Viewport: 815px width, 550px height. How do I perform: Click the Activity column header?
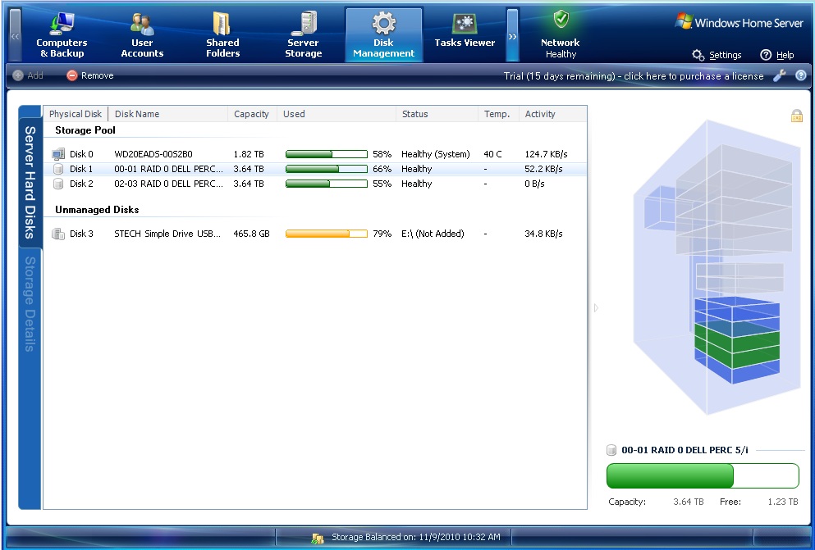click(552, 114)
